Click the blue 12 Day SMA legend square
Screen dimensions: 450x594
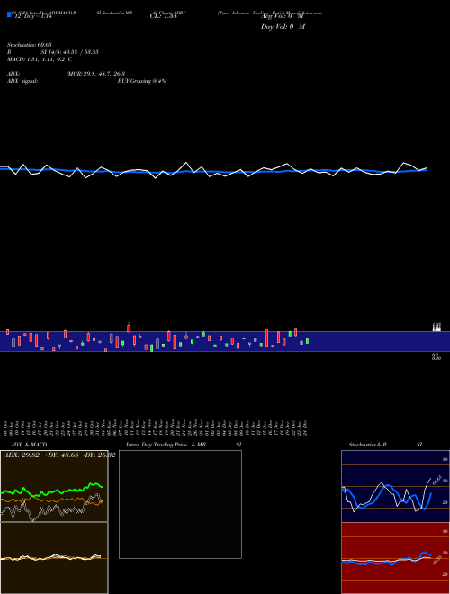click(x=9, y=14)
